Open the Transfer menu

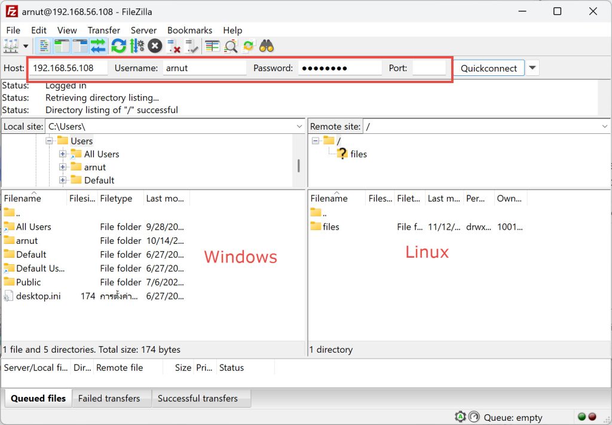[103, 30]
